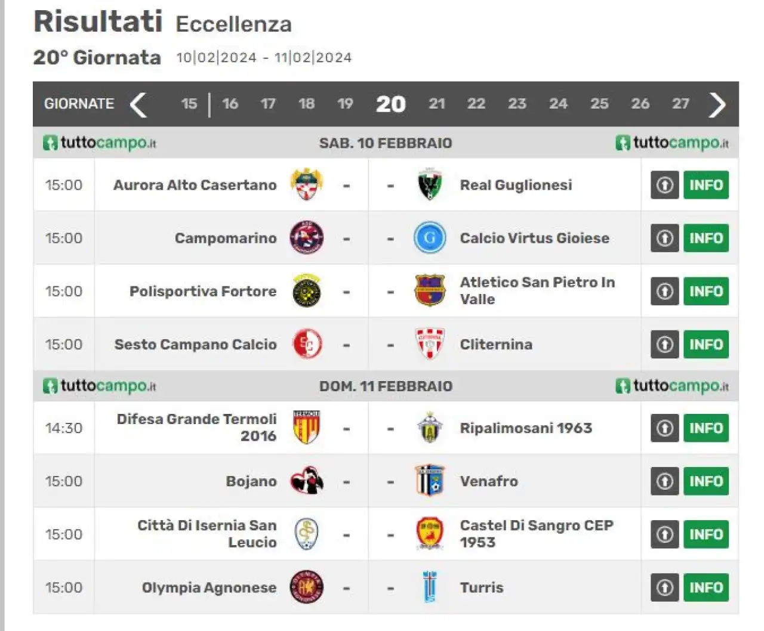This screenshot has height=631, width=764.
Task: Click the Calcio Virtus Gioiese blue crest
Action: (430, 237)
